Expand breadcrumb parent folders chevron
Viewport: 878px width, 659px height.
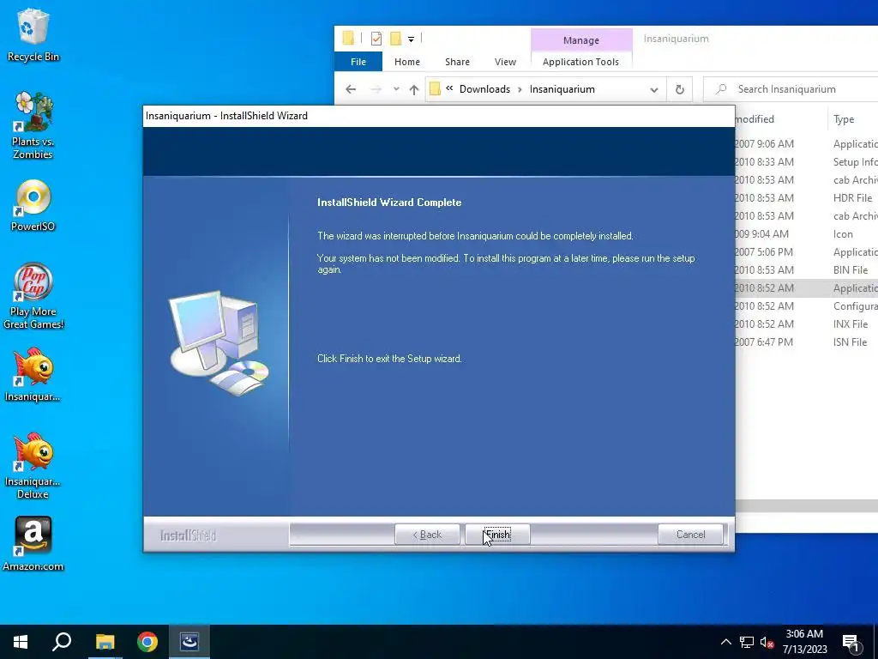449,88
